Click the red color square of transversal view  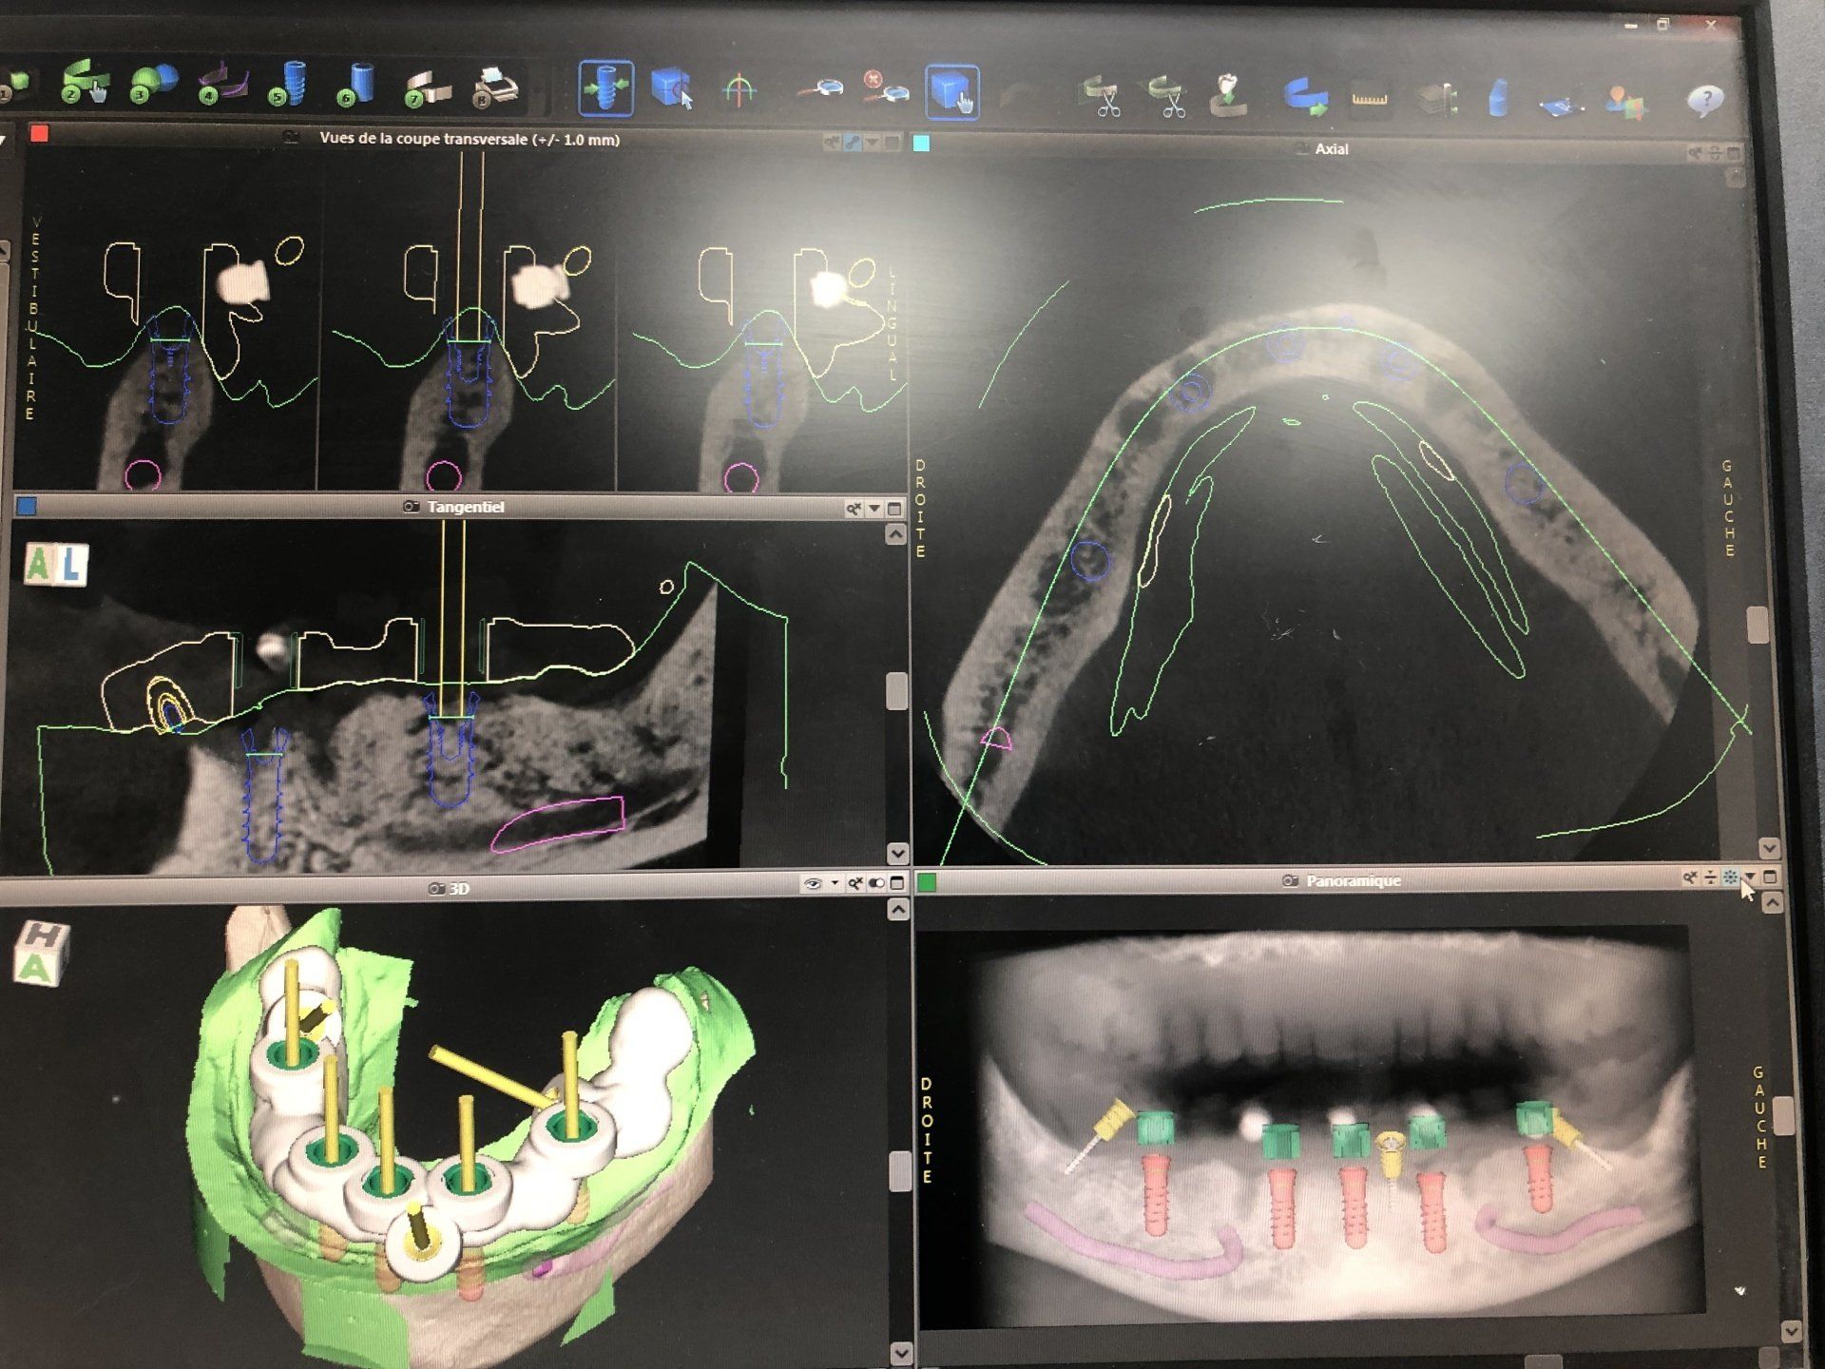click(x=39, y=133)
